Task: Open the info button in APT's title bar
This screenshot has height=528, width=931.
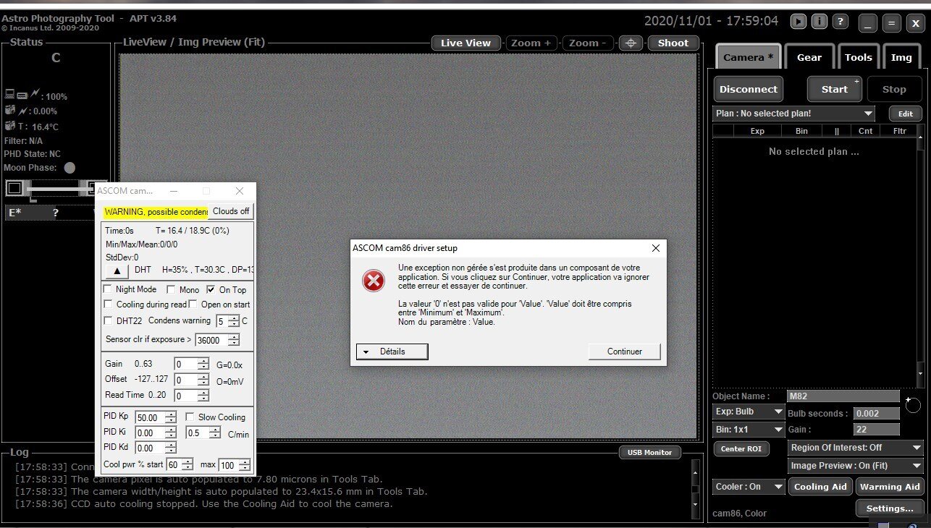Action: click(x=820, y=22)
